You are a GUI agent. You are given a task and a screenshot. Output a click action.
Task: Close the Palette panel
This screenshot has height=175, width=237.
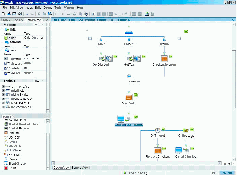47,116
